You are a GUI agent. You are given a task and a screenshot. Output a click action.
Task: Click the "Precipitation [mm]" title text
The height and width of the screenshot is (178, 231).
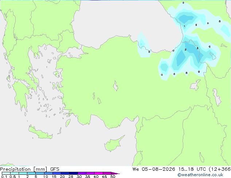tap(24, 169)
